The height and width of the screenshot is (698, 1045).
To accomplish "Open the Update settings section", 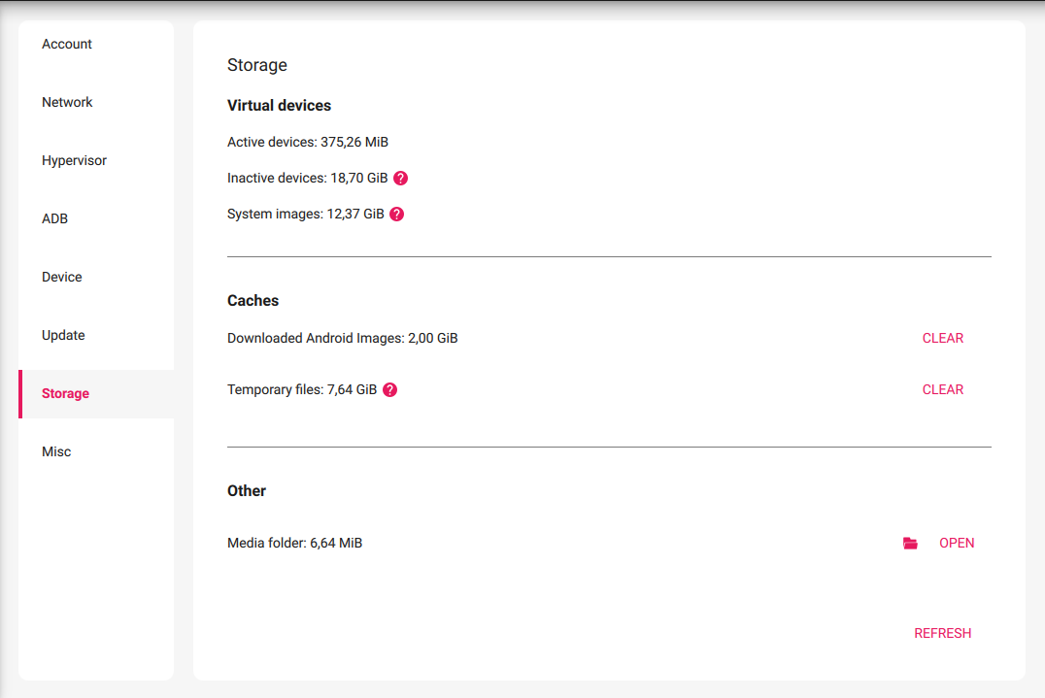I will (x=63, y=335).
